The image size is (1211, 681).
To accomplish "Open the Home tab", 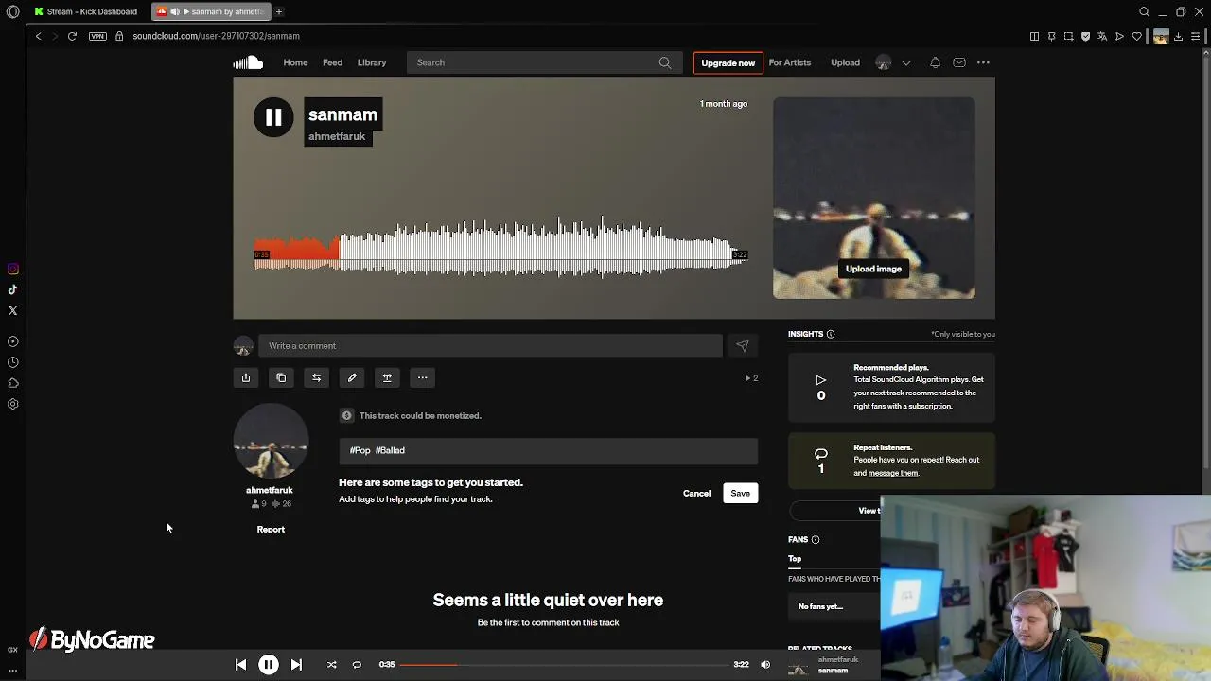I will click(295, 62).
